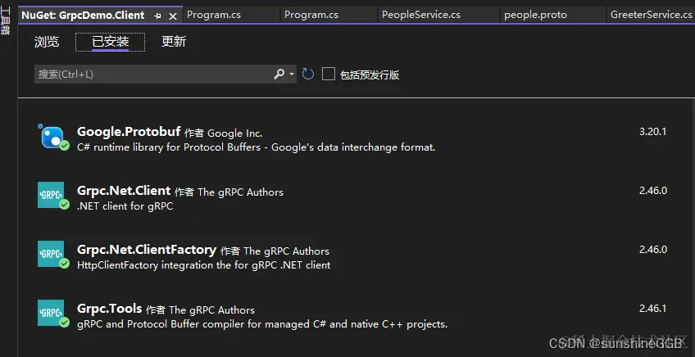The width and height of the screenshot is (695, 357).
Task: Click version 2.46.0 of Grpc.Net.ClientFactory
Action: [x=653, y=250]
